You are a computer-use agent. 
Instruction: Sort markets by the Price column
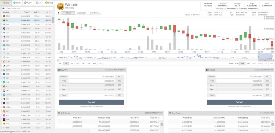[26, 12]
